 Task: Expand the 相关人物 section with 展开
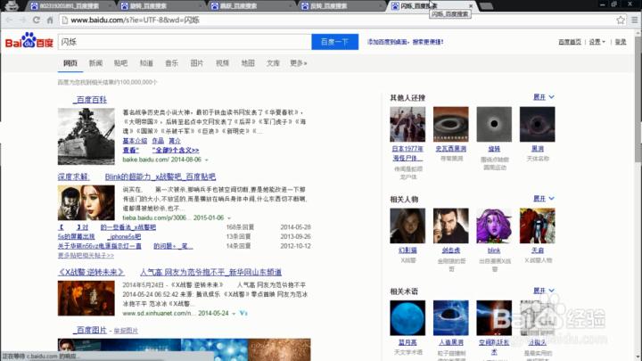[x=544, y=199]
